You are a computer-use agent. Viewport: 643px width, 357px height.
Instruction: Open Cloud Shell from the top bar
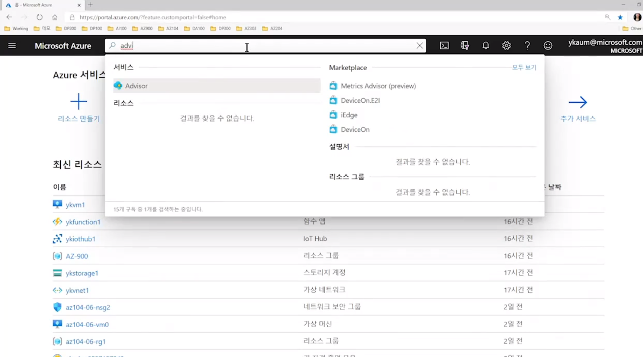444,46
